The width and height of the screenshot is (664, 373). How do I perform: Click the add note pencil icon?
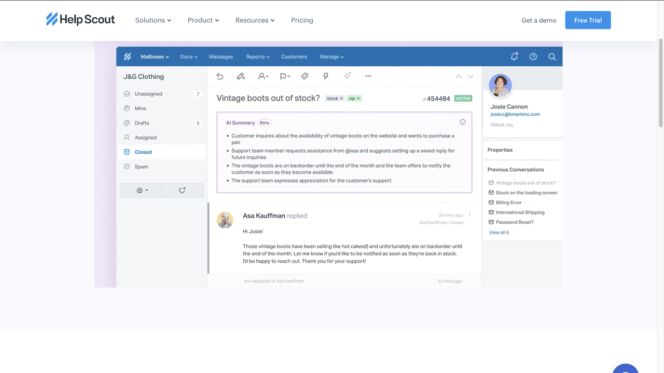[x=241, y=76]
